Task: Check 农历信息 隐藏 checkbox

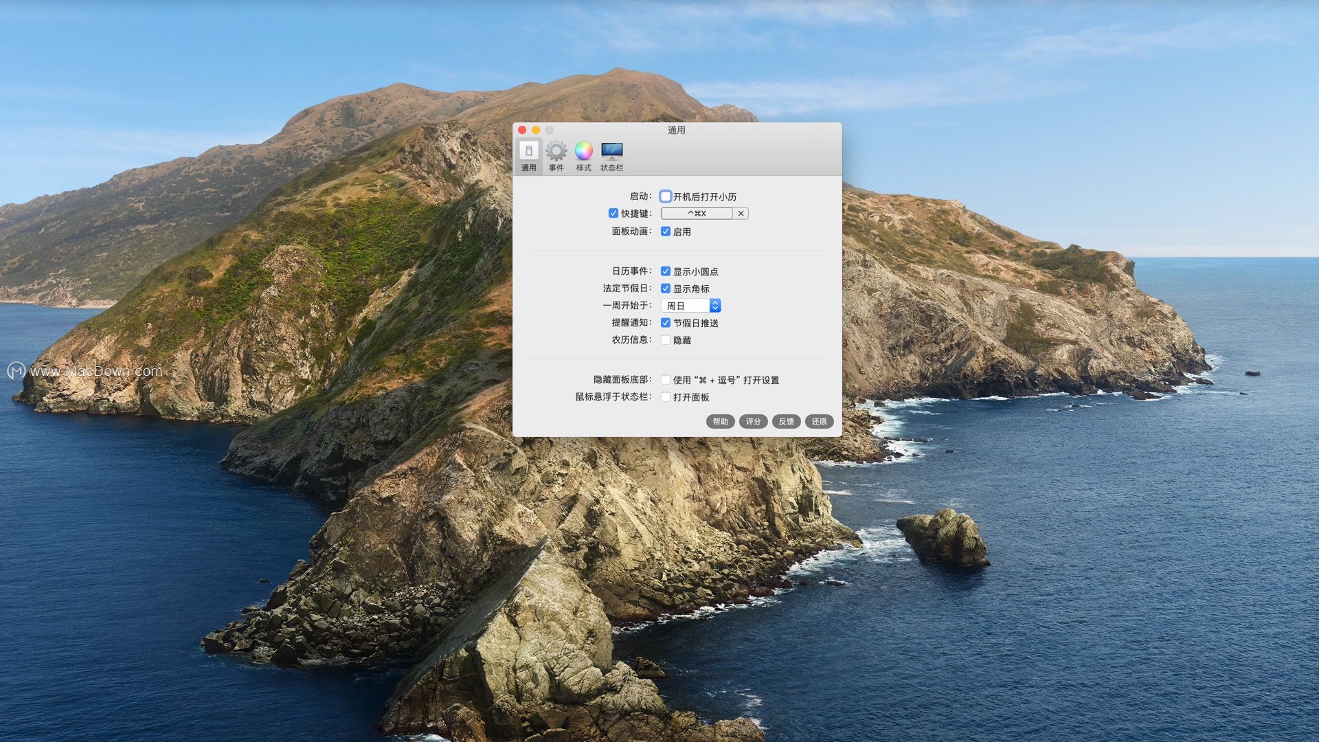Action: click(666, 340)
